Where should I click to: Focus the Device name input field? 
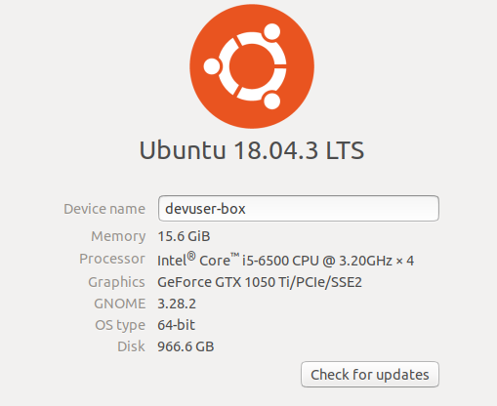click(299, 209)
